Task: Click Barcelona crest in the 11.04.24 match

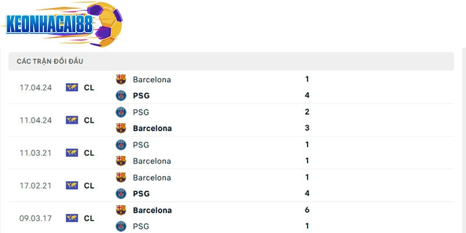Action: (x=121, y=128)
